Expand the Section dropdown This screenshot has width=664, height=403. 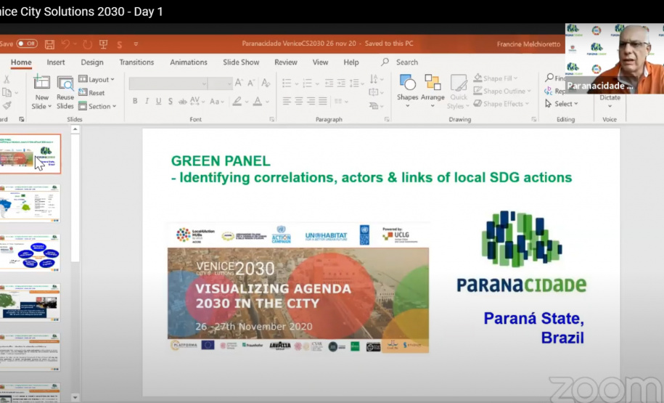(x=97, y=106)
